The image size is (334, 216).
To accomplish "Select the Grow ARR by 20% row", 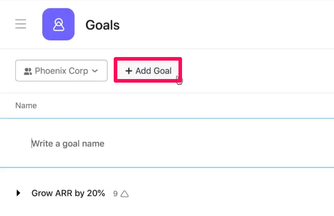I will 167,193.
